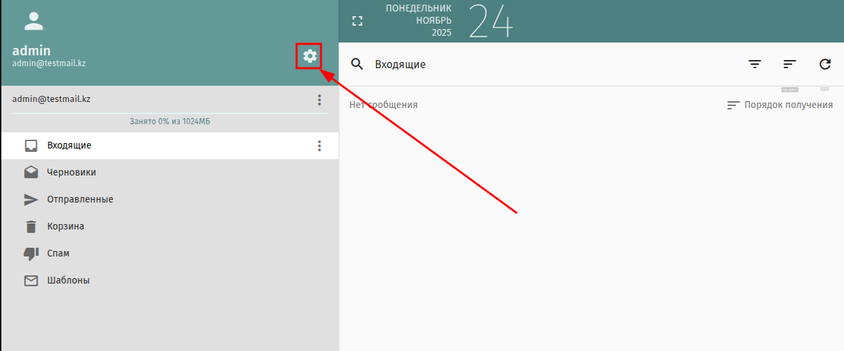The image size is (844, 351).
Task: Click the date number 24 in the header
Action: pyautogui.click(x=491, y=21)
